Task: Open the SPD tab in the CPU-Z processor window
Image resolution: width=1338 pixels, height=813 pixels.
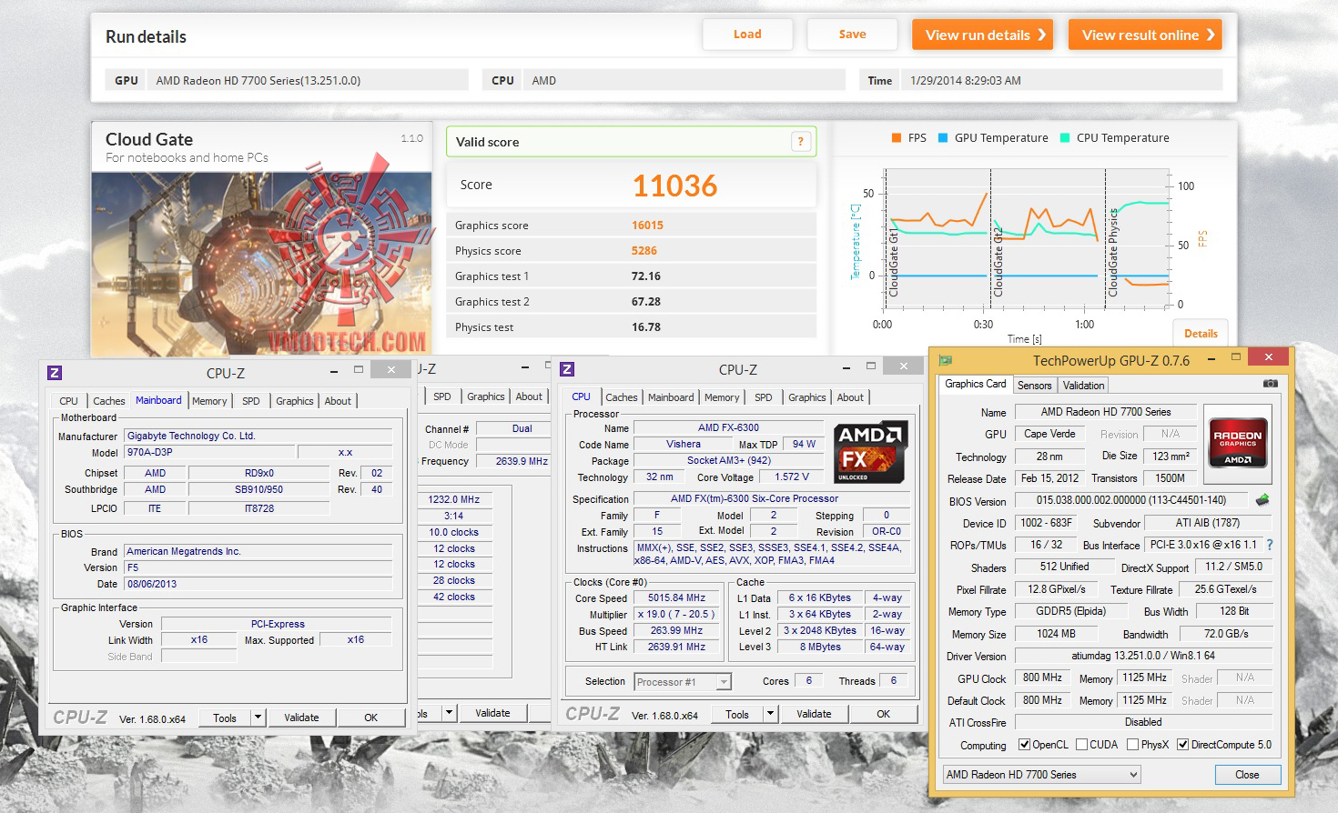Action: [x=764, y=397]
